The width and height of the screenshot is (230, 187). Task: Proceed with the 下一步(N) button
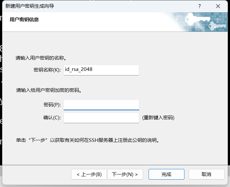(x=125, y=174)
